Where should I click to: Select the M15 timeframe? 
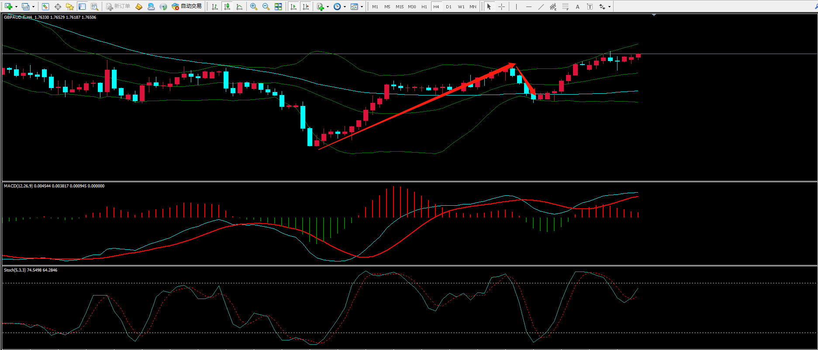[400, 7]
